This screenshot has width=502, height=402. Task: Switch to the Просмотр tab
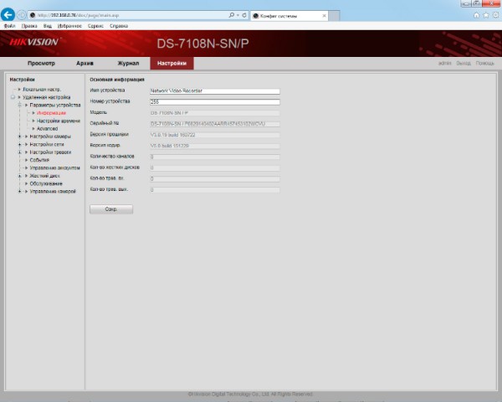pos(41,63)
